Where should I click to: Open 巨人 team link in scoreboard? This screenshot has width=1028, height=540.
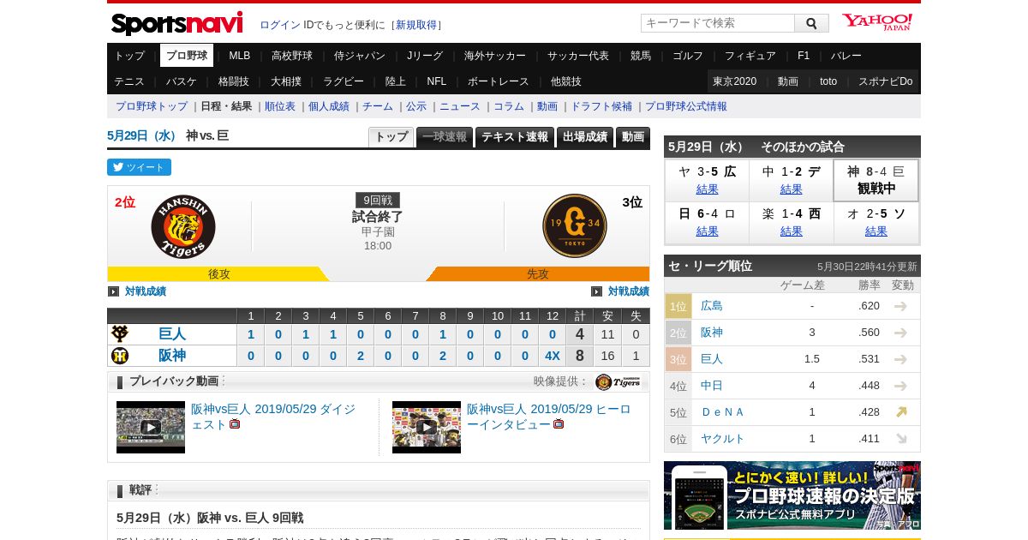click(172, 334)
